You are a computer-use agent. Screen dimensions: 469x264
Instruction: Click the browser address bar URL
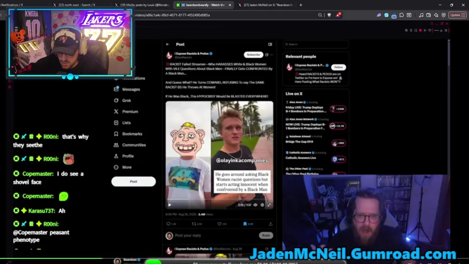click(172, 15)
